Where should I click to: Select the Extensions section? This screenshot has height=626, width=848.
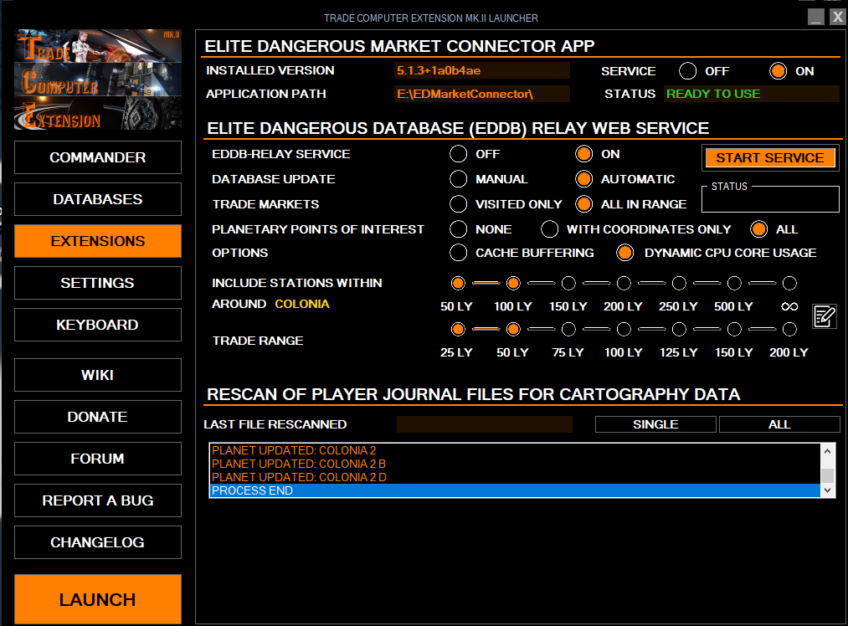coord(98,241)
